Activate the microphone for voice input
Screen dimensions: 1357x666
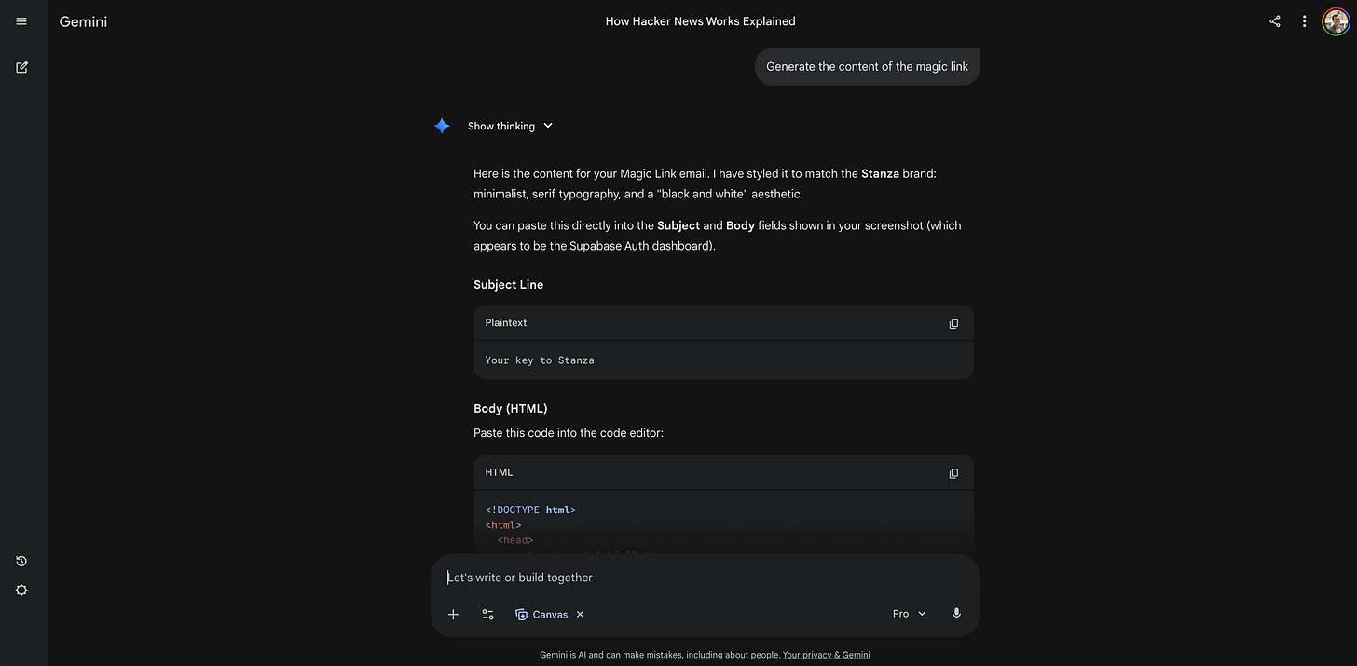click(956, 613)
